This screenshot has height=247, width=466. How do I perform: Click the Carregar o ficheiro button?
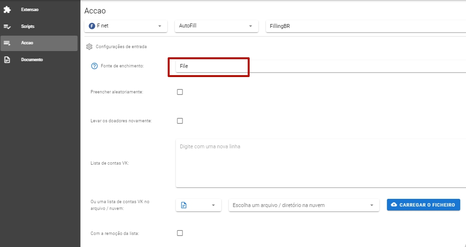click(423, 205)
